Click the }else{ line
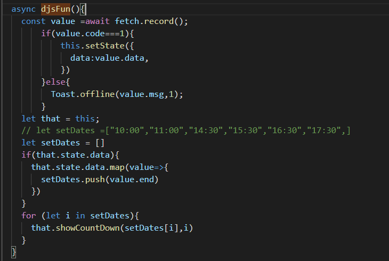This screenshot has width=389, height=261. [56, 82]
